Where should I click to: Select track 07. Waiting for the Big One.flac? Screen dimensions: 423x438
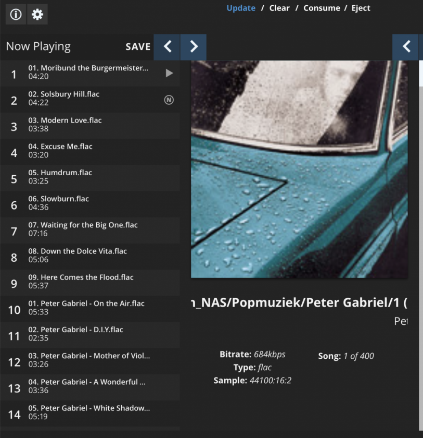[89, 230]
